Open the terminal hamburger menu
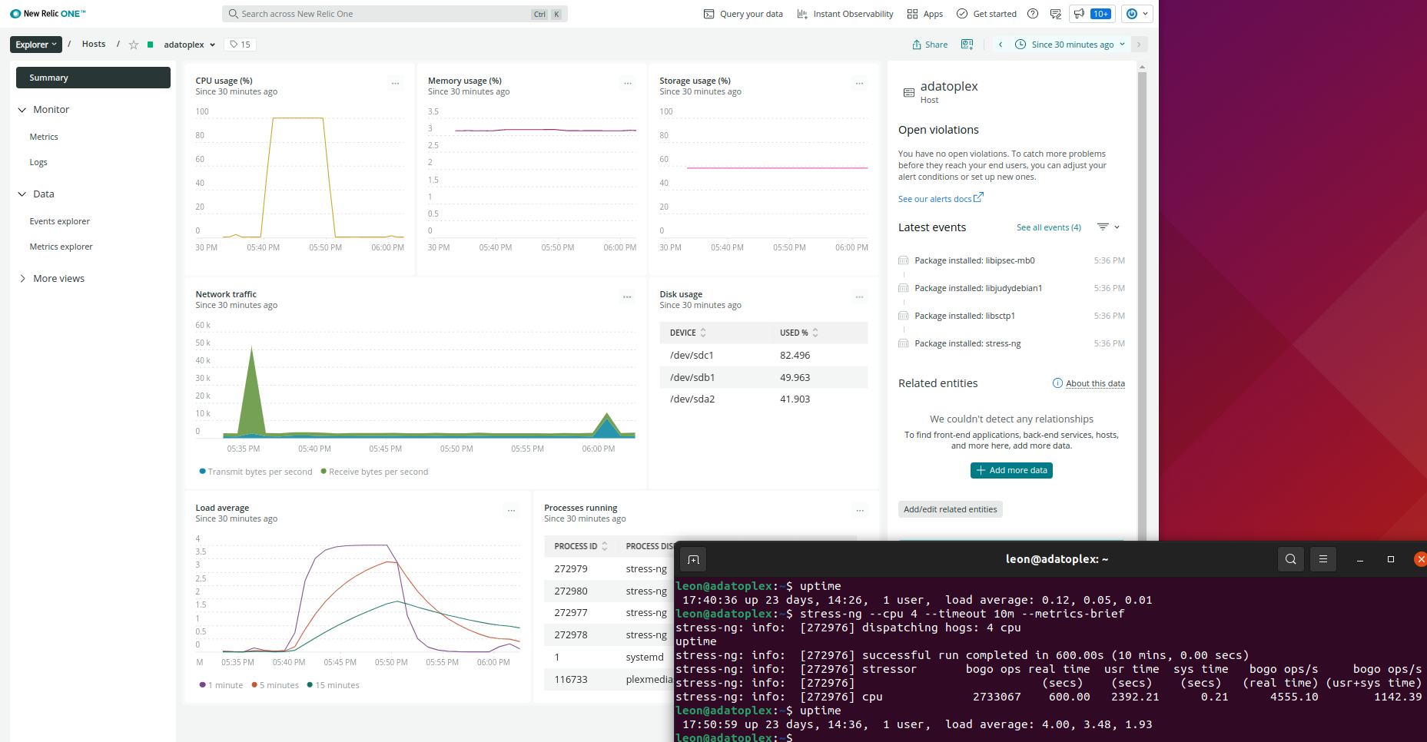This screenshot has height=742, width=1427. point(1322,559)
